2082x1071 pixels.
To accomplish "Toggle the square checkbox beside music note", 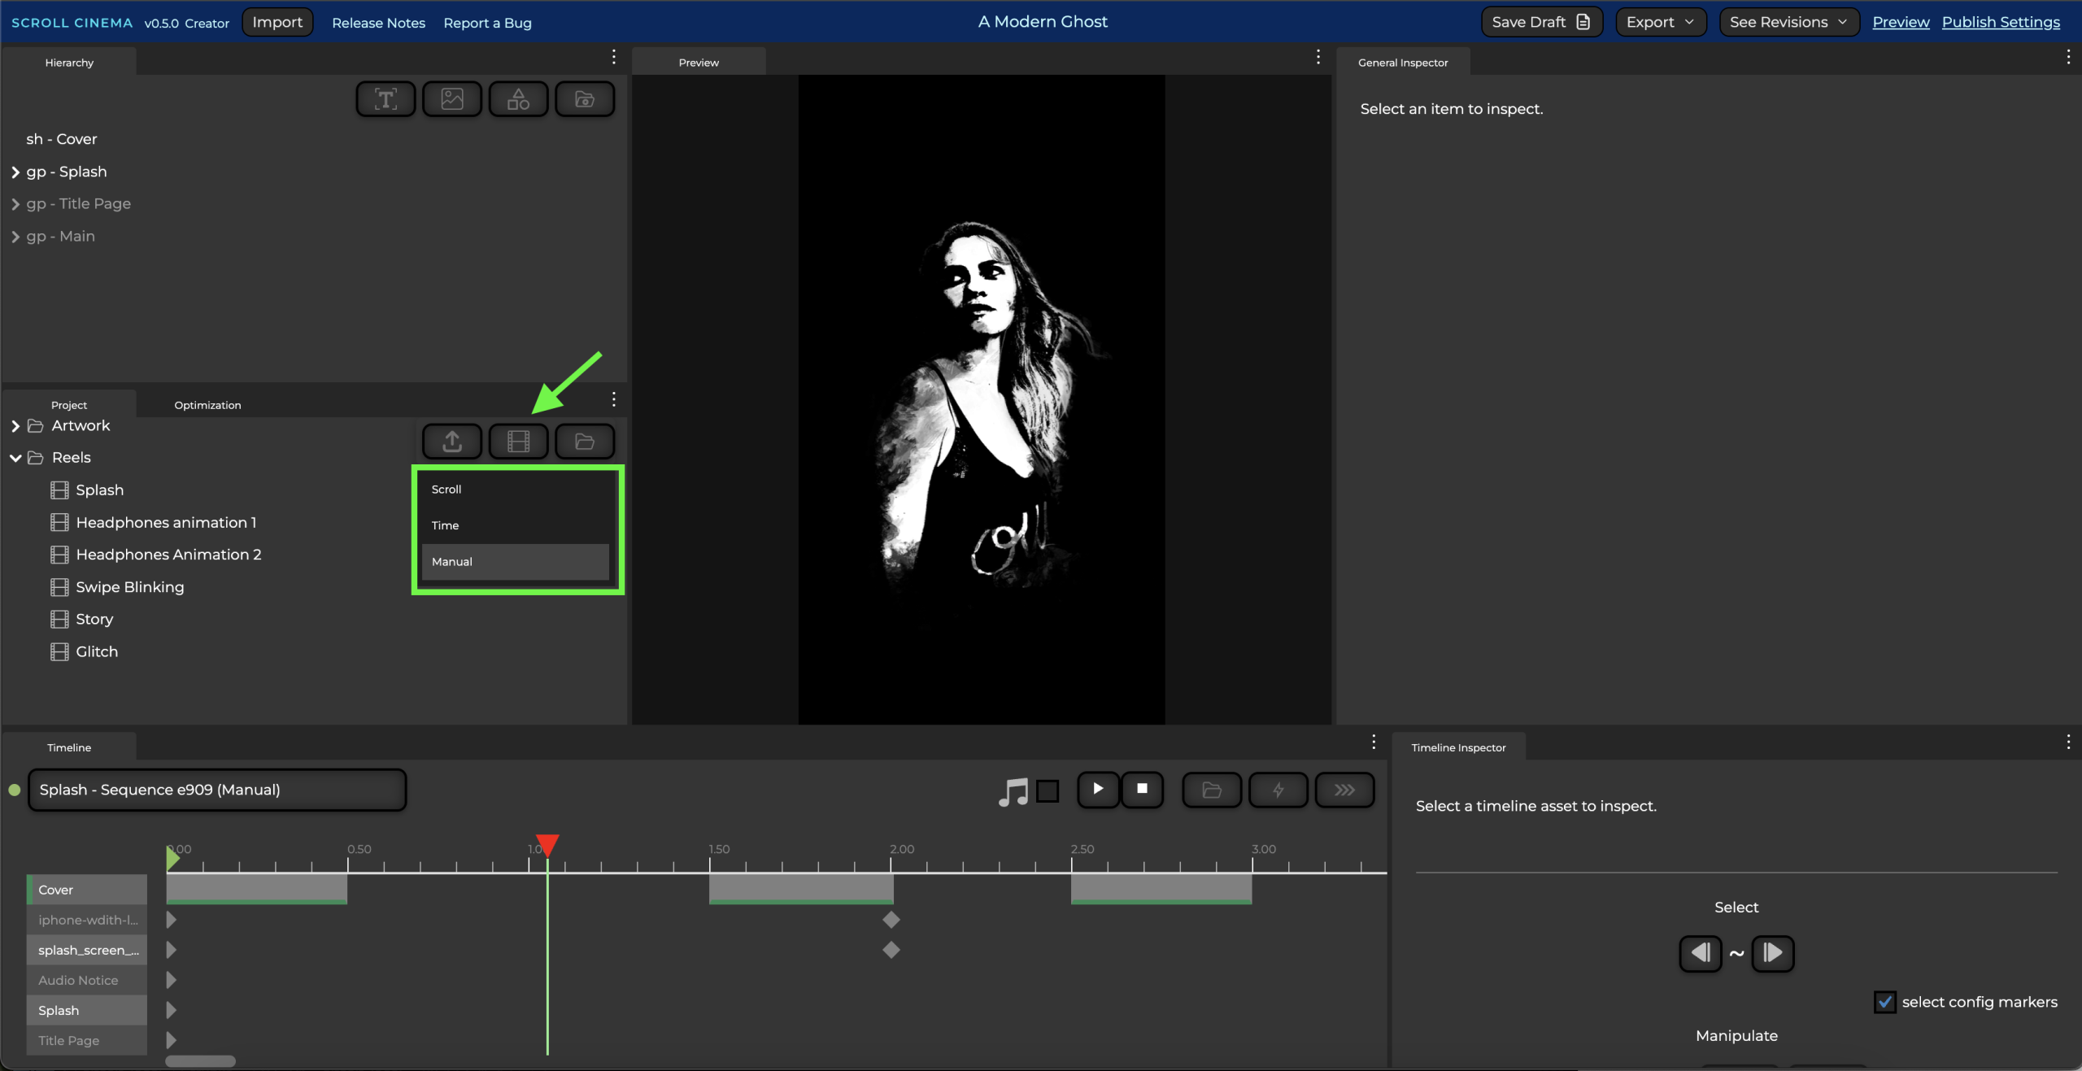I will (x=1048, y=791).
